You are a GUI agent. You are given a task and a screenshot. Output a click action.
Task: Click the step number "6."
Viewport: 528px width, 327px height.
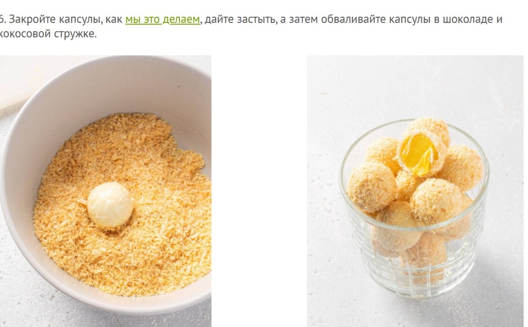pos(3,19)
